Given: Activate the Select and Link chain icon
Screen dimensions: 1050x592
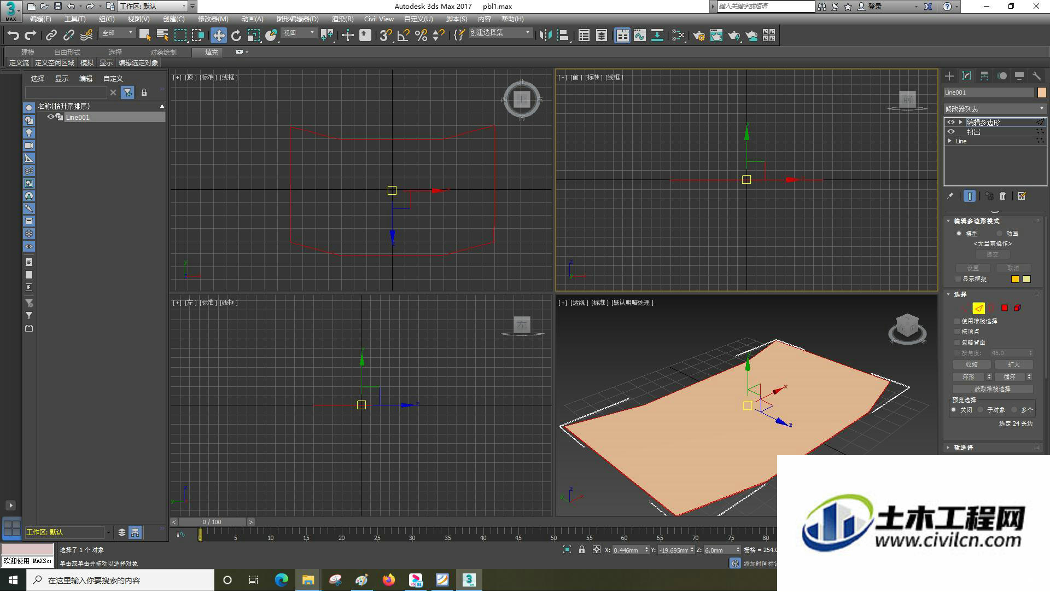Looking at the screenshot, I should pyautogui.click(x=51, y=36).
